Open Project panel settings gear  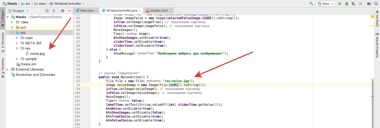[63, 11]
